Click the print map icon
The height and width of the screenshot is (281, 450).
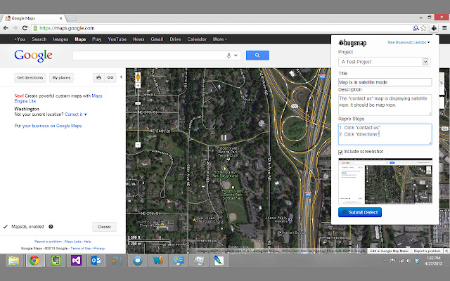point(98,77)
